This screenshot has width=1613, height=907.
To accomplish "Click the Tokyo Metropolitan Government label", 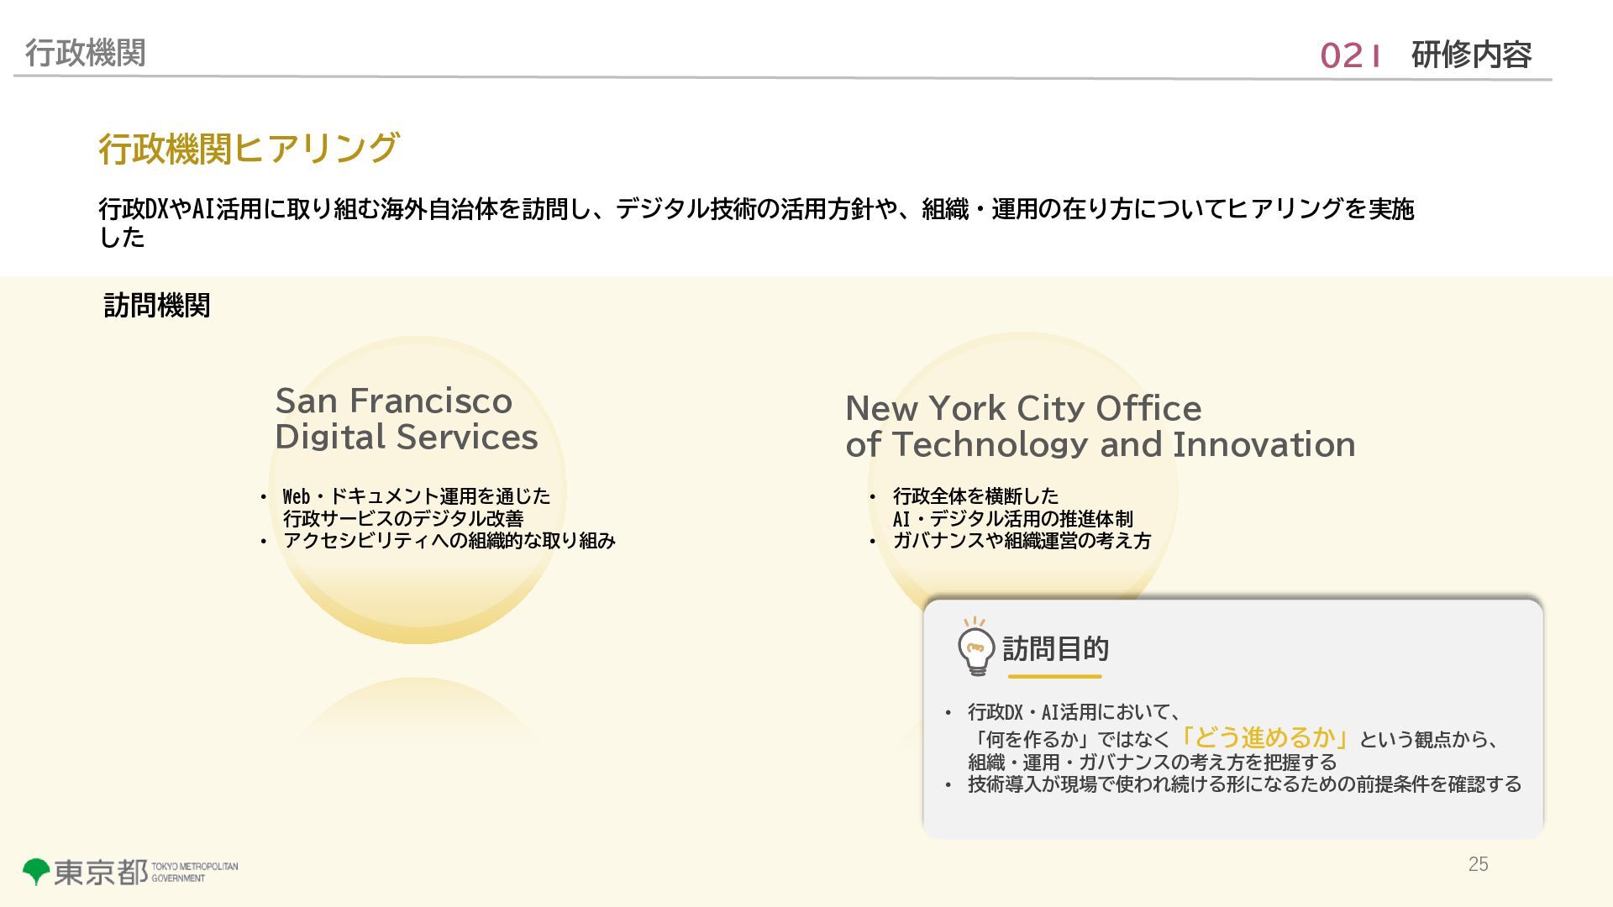I will pyautogui.click(x=194, y=872).
